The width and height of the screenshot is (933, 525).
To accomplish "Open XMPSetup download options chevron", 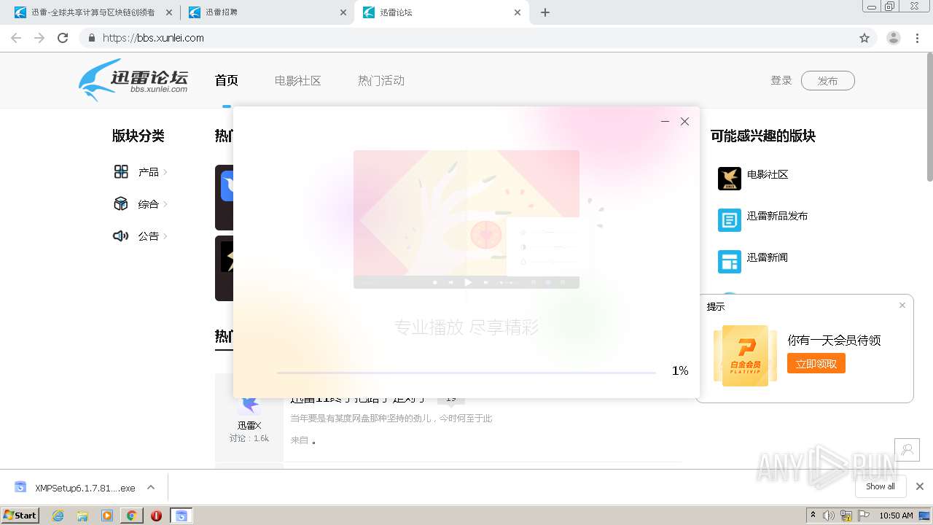I will (x=151, y=487).
